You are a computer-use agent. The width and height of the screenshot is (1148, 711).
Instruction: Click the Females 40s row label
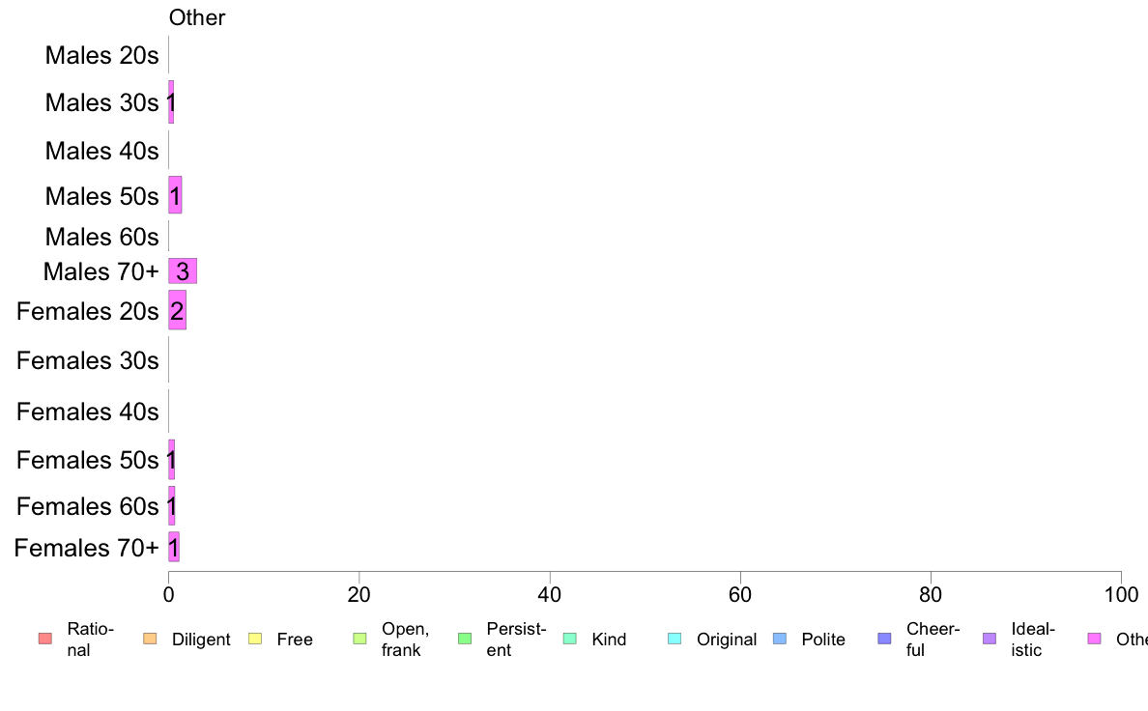[88, 412]
